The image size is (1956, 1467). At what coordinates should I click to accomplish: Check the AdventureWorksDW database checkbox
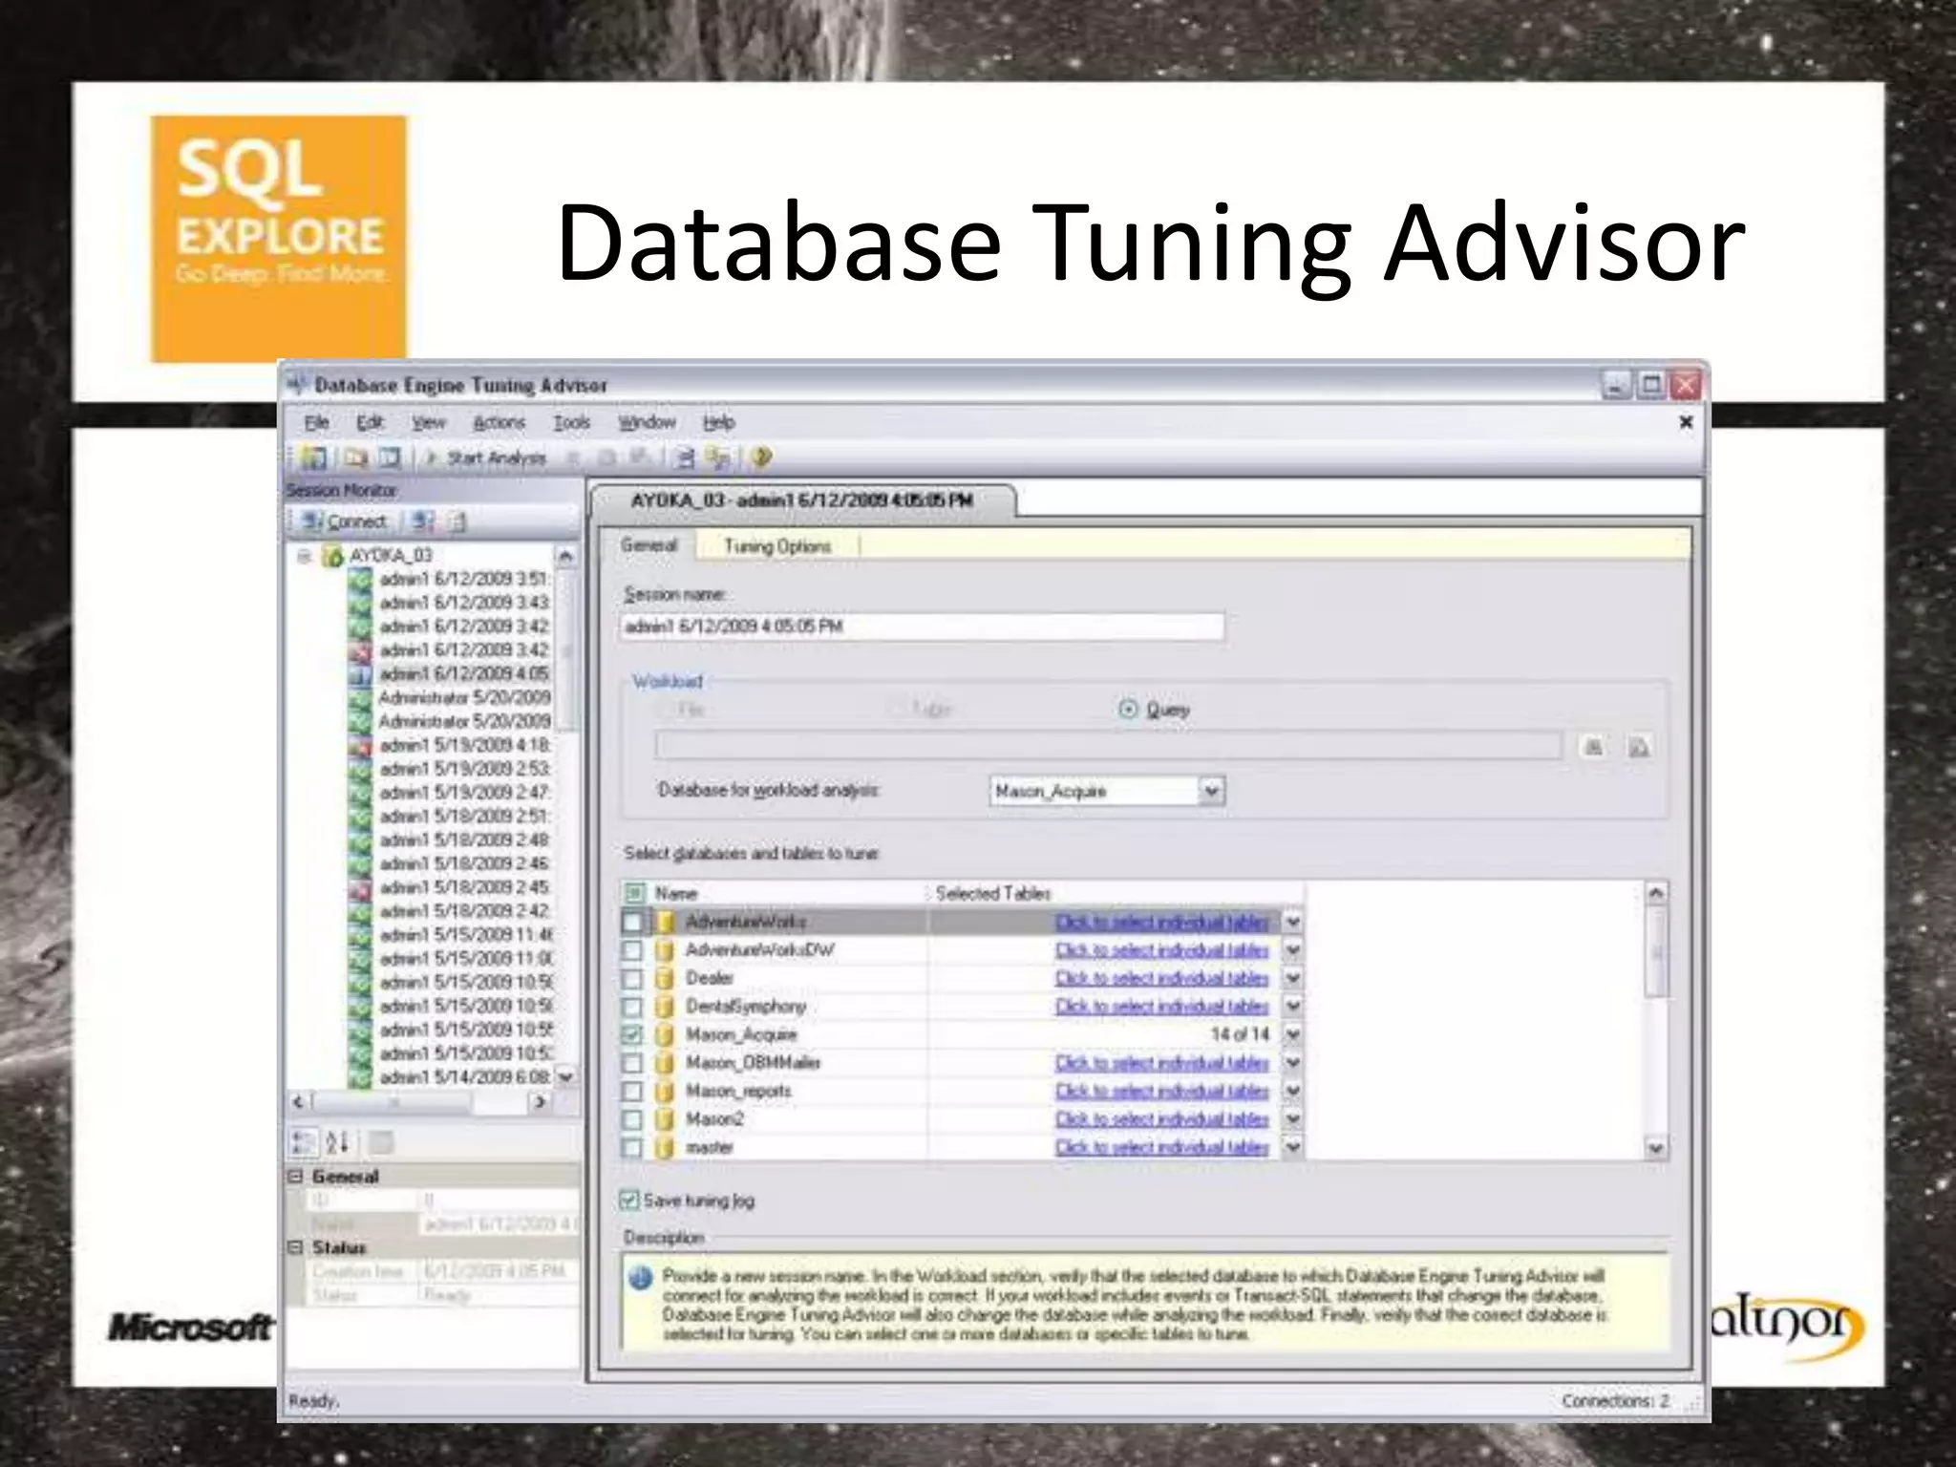click(x=632, y=950)
